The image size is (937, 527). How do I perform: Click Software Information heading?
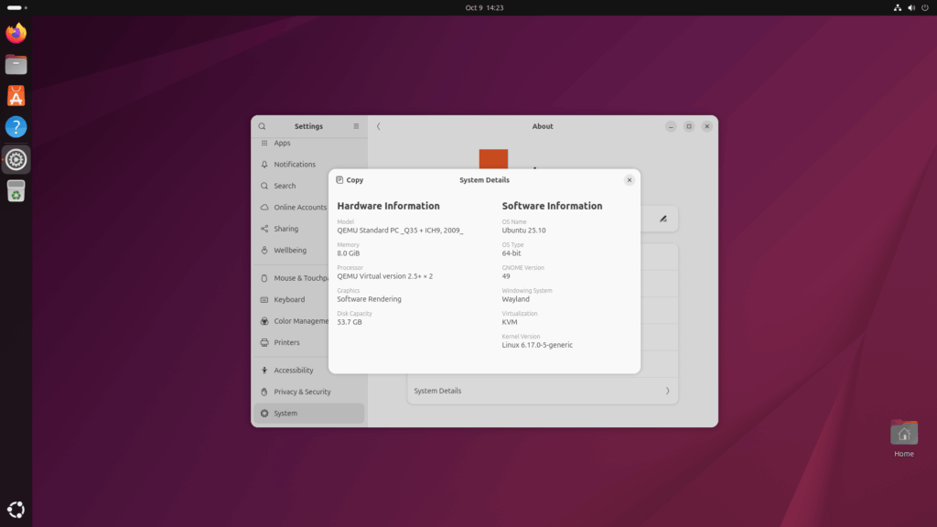click(552, 206)
